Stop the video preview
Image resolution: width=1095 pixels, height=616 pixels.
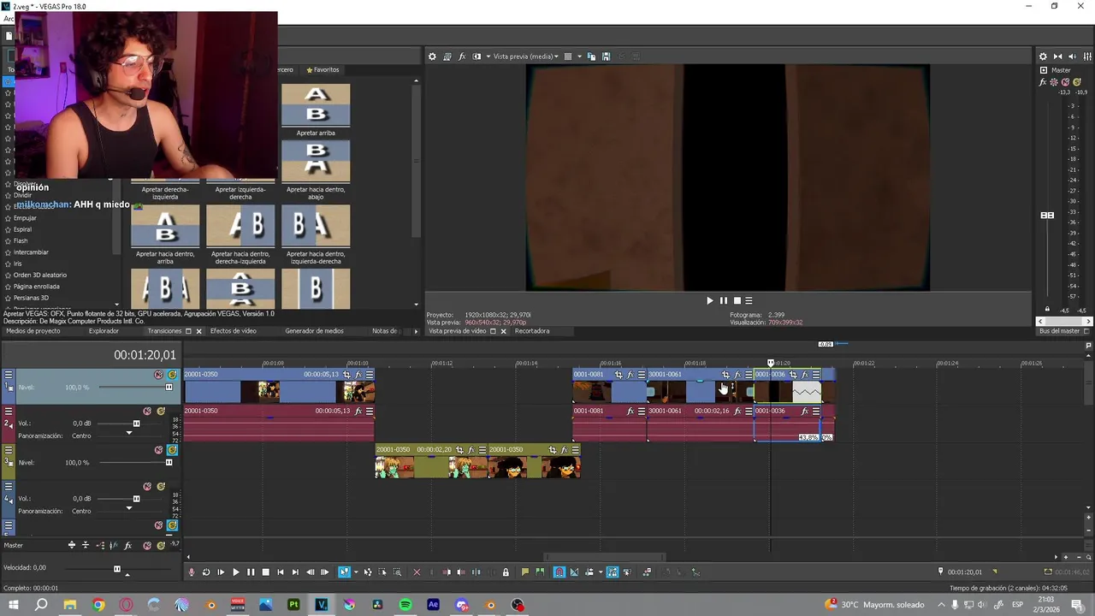pos(737,300)
